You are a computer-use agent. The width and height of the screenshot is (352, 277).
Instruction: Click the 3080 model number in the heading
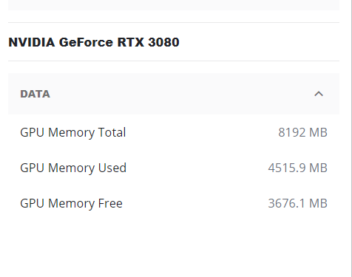pyautogui.click(x=163, y=42)
